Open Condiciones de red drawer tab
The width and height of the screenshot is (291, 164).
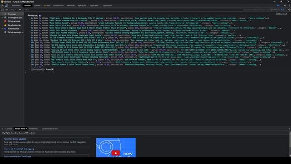(x=50, y=128)
